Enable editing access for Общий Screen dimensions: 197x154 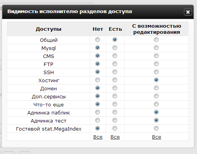click(x=156, y=40)
